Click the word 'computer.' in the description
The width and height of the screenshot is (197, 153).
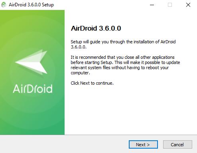(80, 73)
